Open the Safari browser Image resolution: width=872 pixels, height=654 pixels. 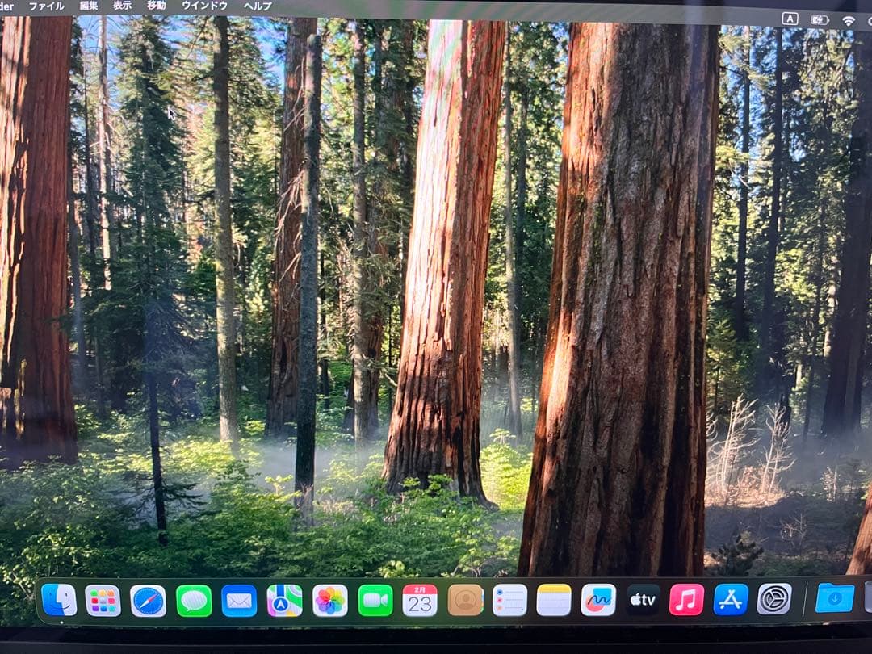148,601
